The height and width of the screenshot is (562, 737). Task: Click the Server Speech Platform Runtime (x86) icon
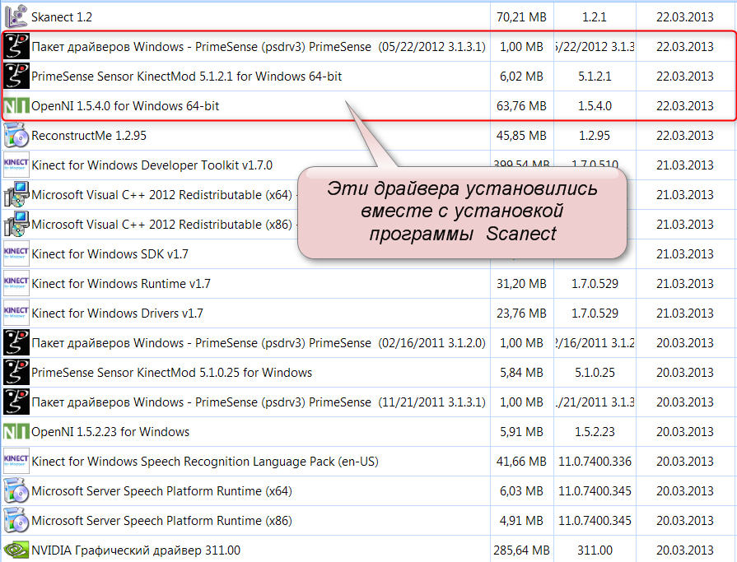click(16, 520)
